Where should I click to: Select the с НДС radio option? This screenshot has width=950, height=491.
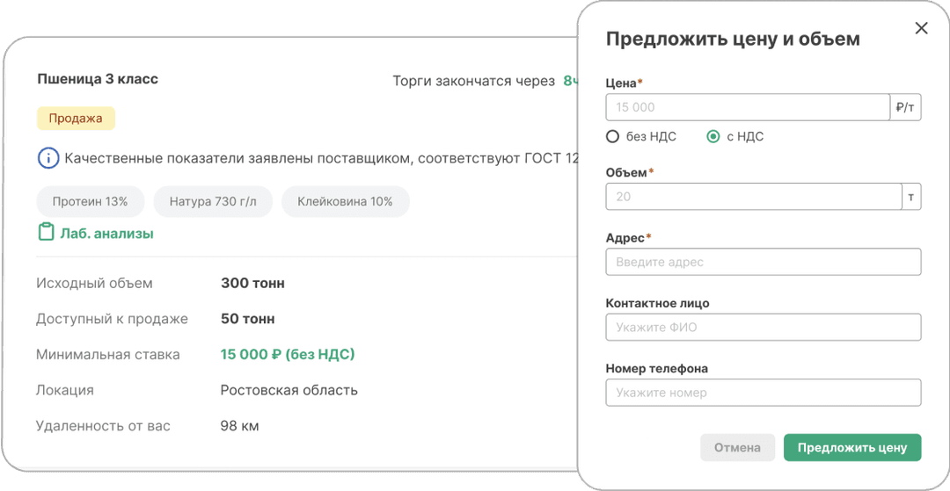point(713,136)
